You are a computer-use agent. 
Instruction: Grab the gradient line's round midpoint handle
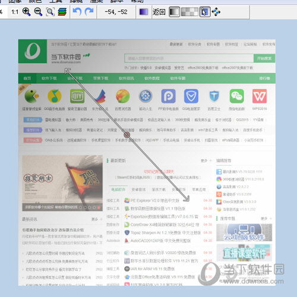click(127, 135)
